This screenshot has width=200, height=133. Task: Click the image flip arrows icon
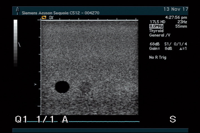pos(51,17)
